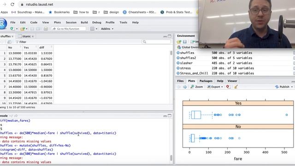Click the data viewer vertical scrollbar
The image size is (295, 166).
(171, 53)
